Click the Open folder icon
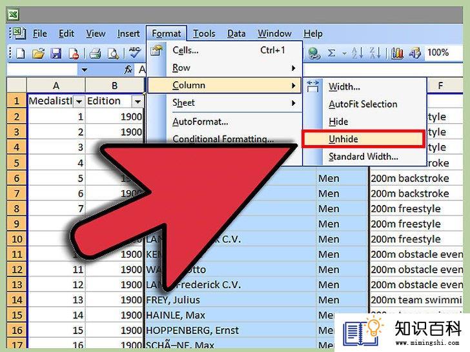Screen dimensions: 470x352 (x=38, y=54)
